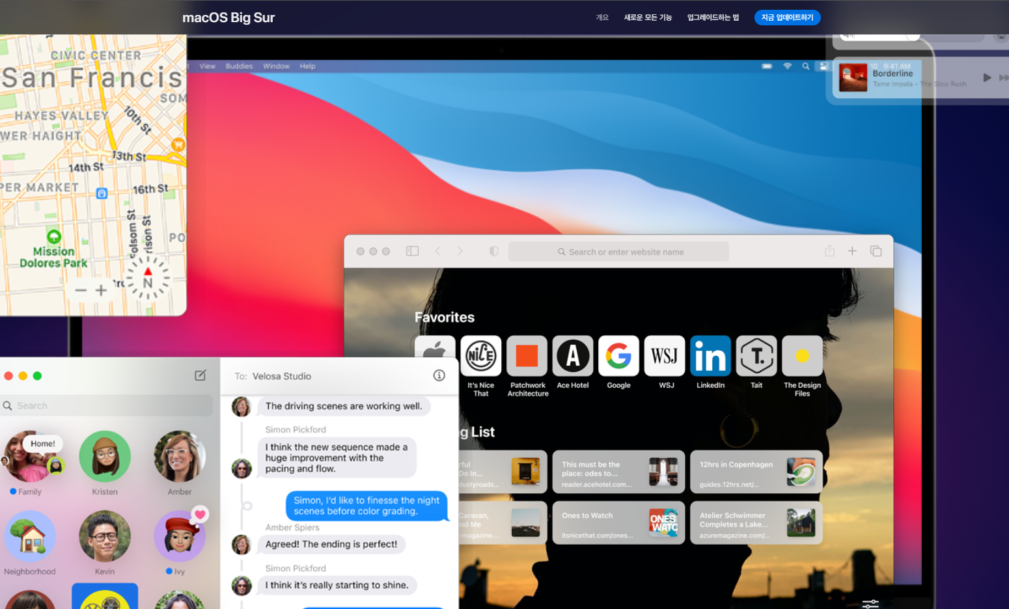1009x609 pixels.
Task: Open the 업그레이드하는 법 link
Action: click(713, 18)
